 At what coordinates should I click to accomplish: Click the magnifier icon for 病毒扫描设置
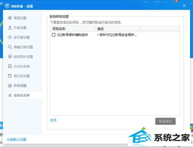point(10,47)
